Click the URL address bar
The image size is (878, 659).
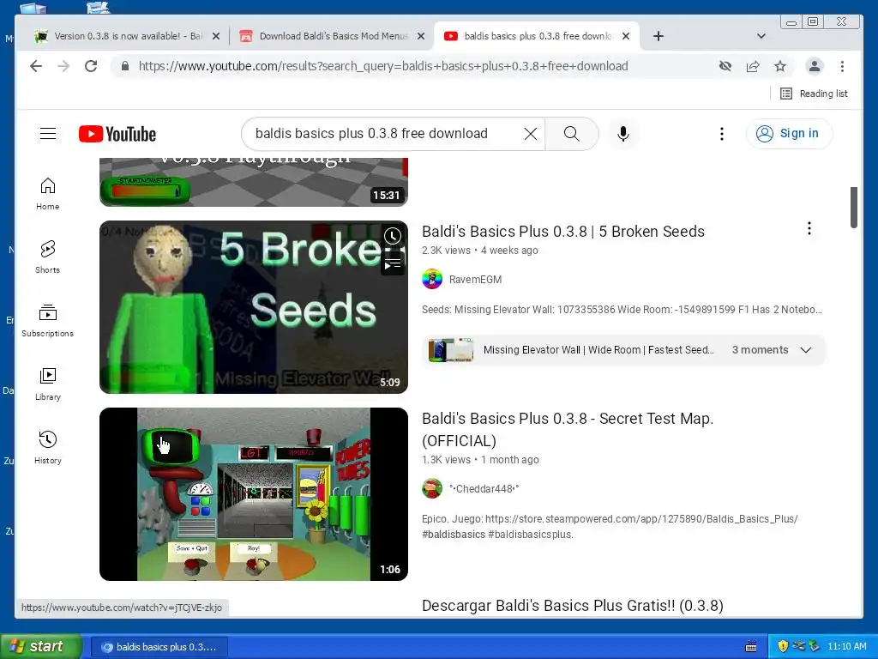pos(383,66)
